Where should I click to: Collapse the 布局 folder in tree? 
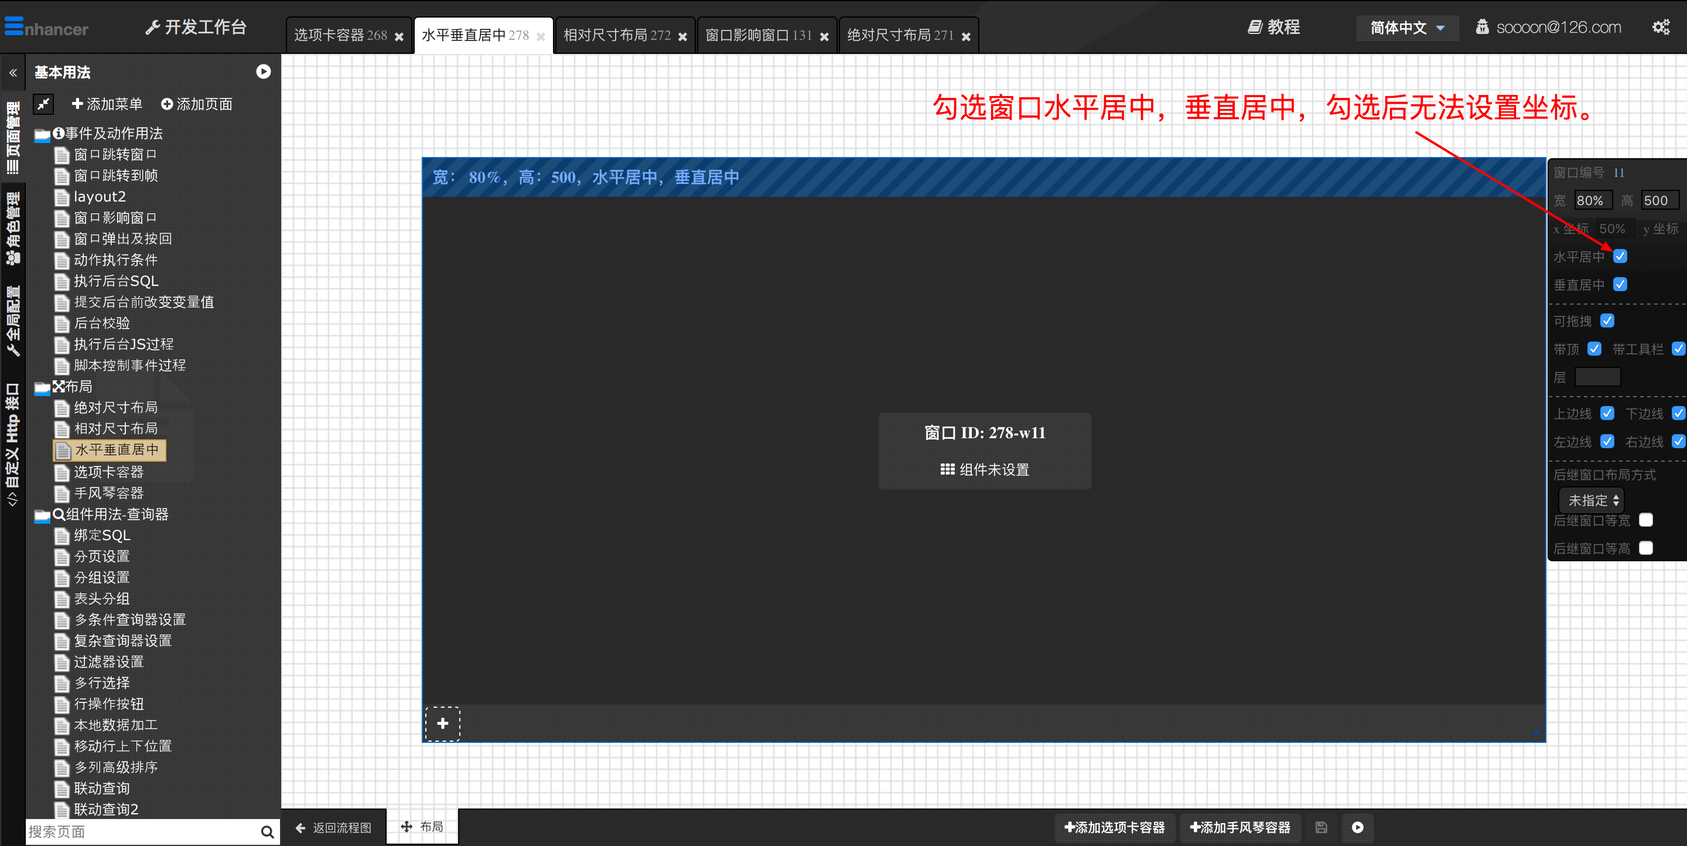coord(42,387)
